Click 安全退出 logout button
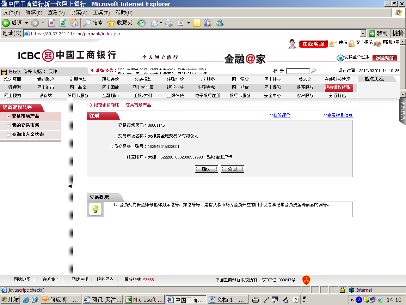 pyautogui.click(x=385, y=58)
